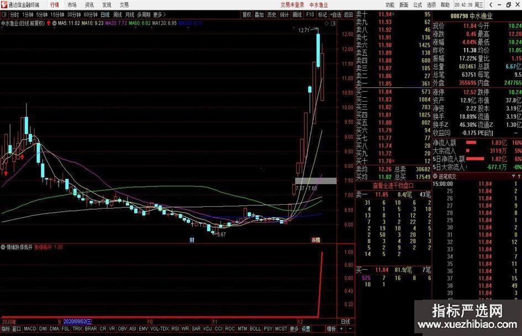Click the round icon beside 逐笔成交

point(435,177)
